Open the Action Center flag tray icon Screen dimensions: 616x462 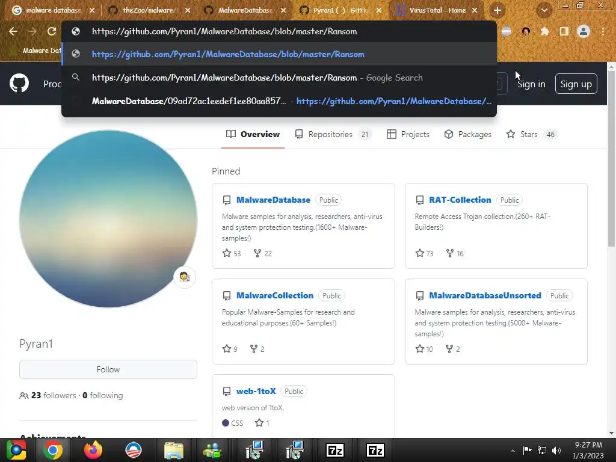pyautogui.click(x=527, y=450)
